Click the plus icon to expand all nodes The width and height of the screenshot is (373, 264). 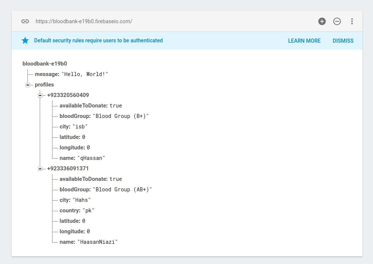click(x=322, y=21)
